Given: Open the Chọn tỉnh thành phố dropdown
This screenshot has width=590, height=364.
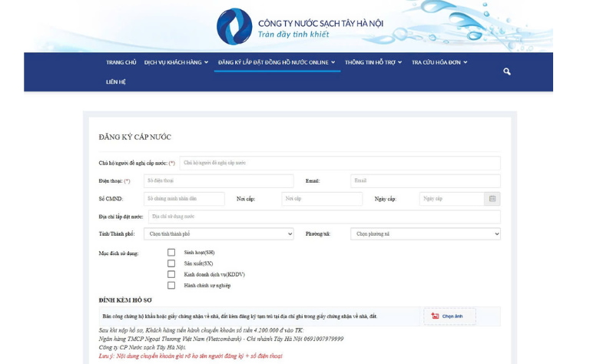Looking at the screenshot, I should click(219, 234).
